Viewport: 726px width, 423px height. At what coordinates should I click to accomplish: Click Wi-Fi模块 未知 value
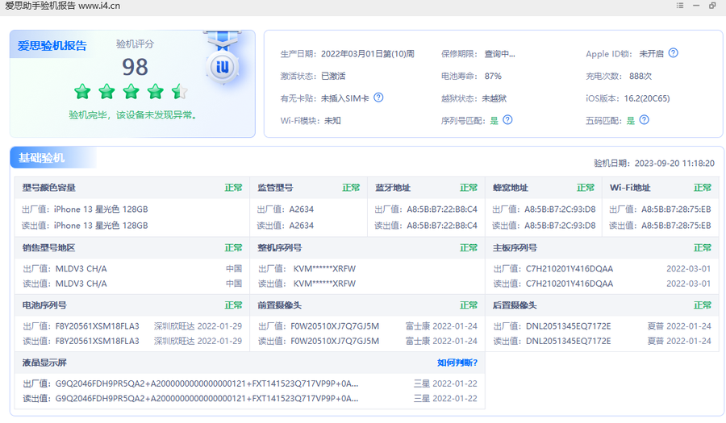coord(332,121)
